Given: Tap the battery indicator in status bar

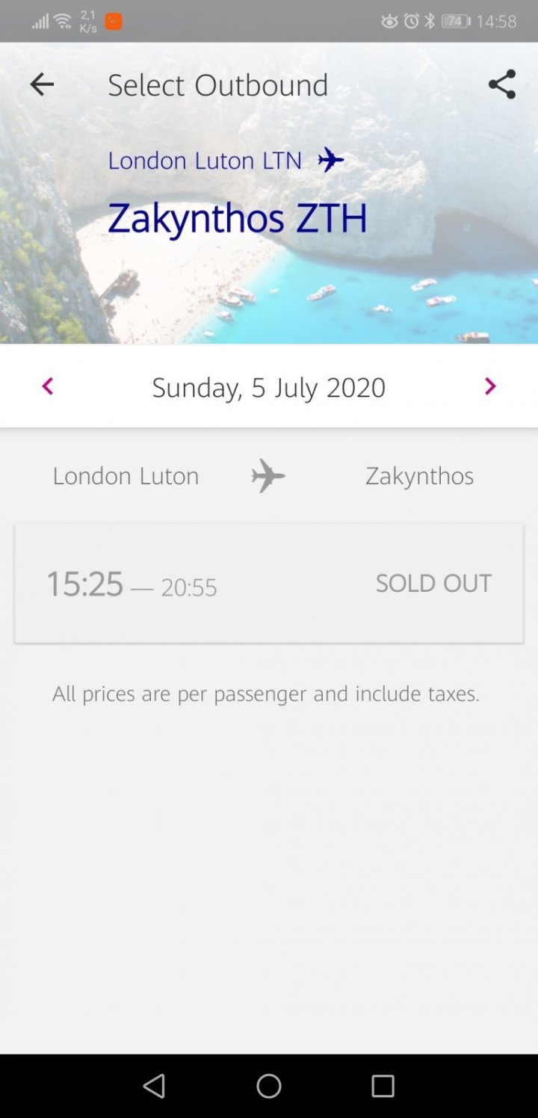Looking at the screenshot, I should click(455, 22).
